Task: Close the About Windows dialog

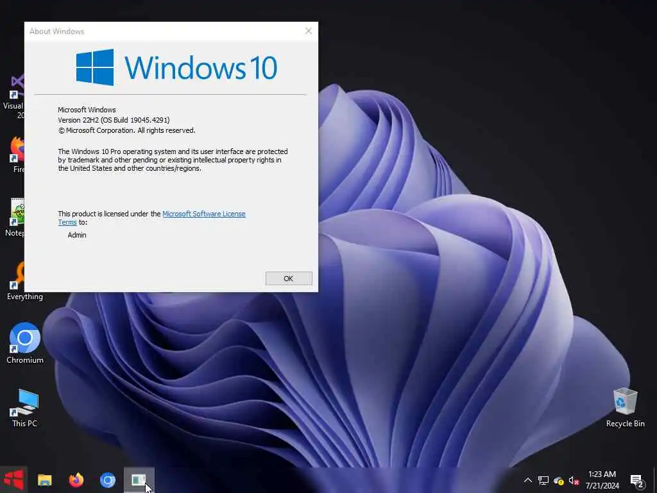Action: point(309,31)
